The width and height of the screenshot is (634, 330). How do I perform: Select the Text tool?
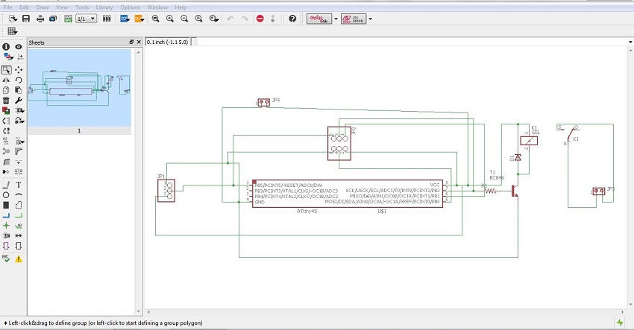click(x=19, y=185)
